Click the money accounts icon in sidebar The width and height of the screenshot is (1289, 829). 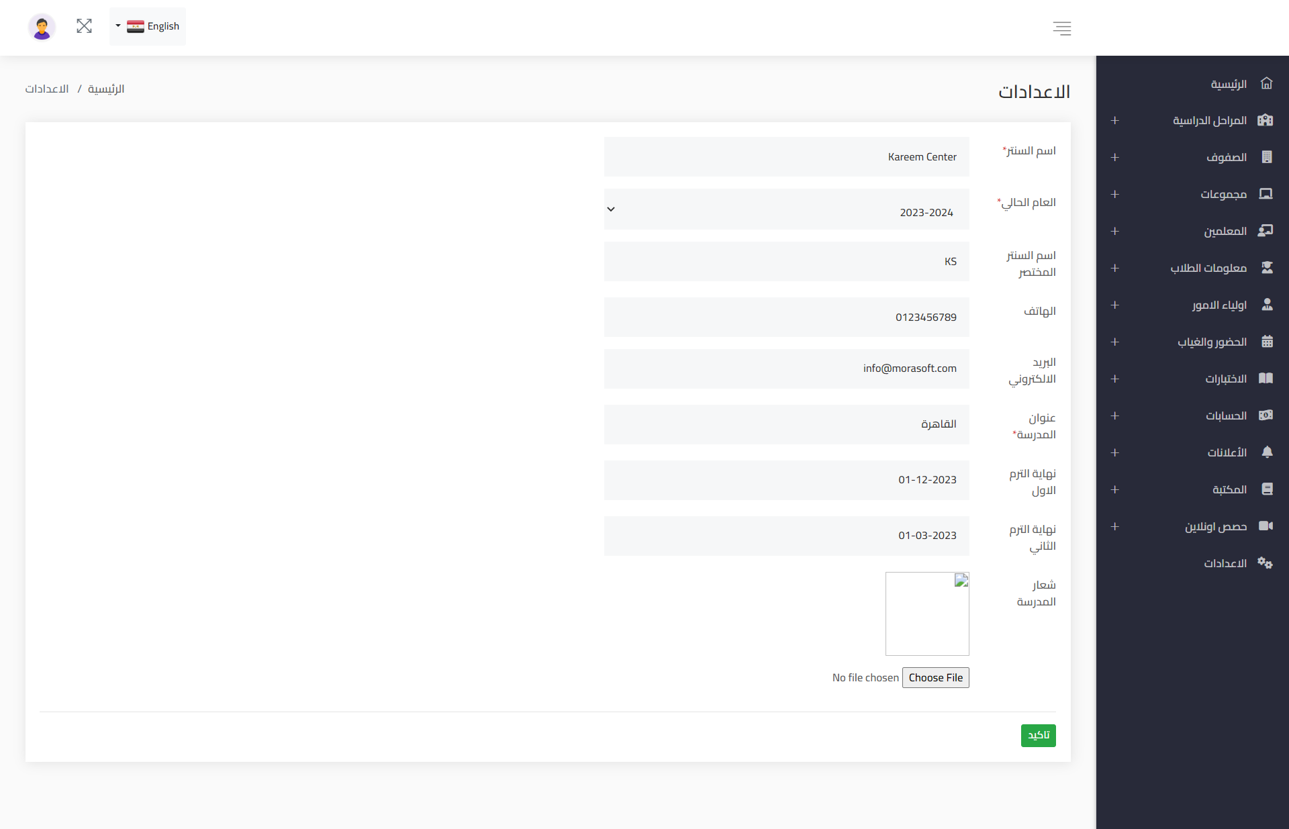point(1266,416)
